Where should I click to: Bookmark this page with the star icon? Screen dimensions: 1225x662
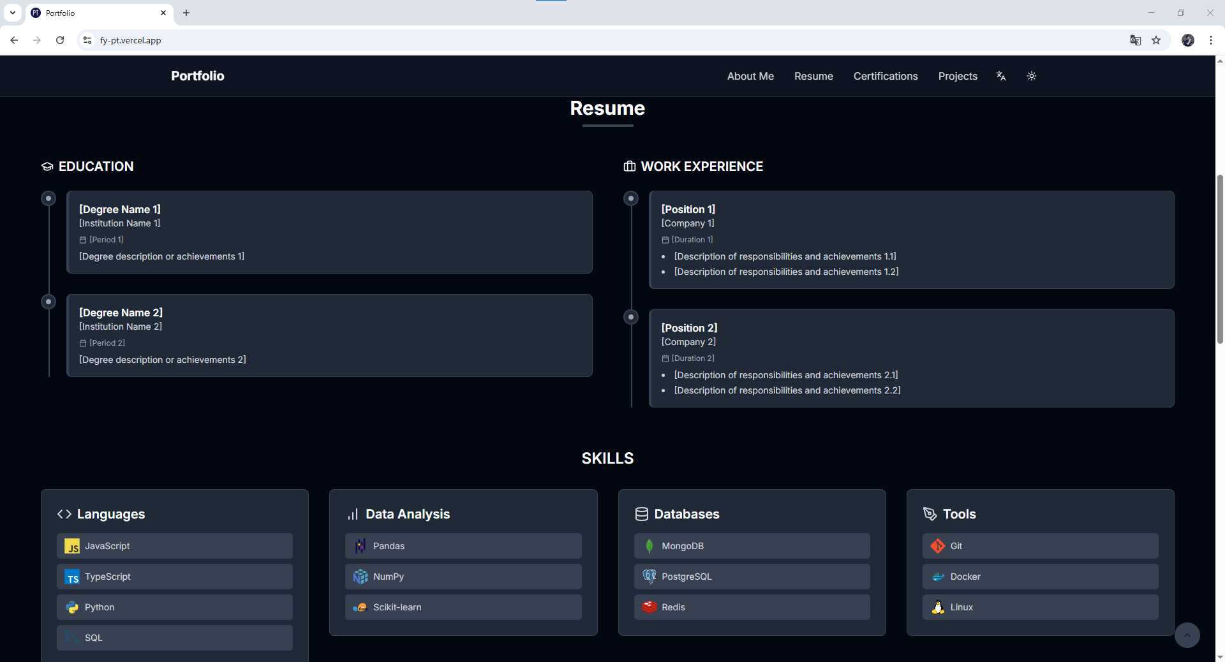click(1156, 40)
